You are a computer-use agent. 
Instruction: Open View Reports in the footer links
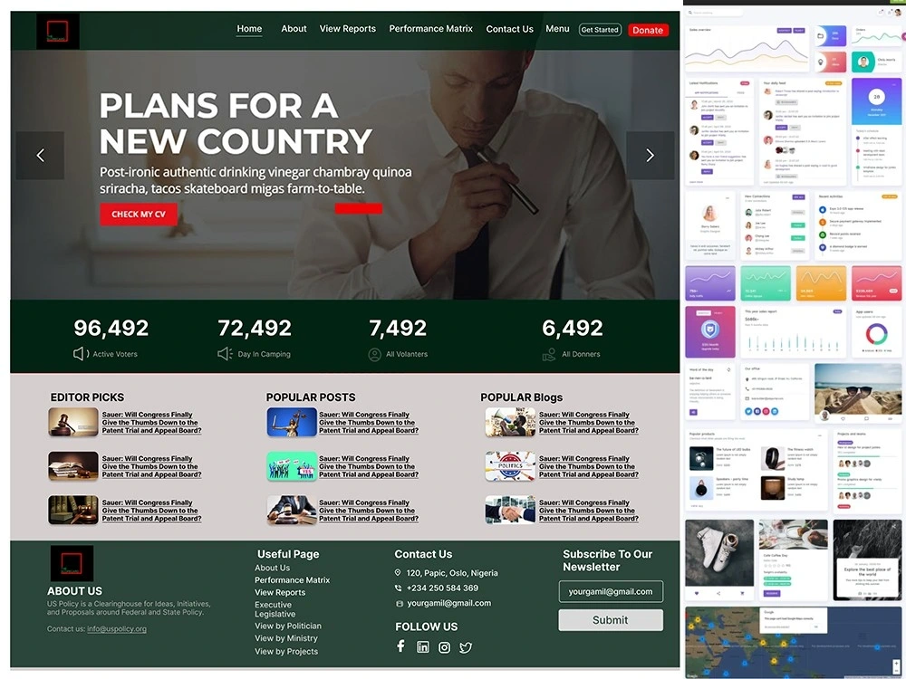tap(280, 592)
